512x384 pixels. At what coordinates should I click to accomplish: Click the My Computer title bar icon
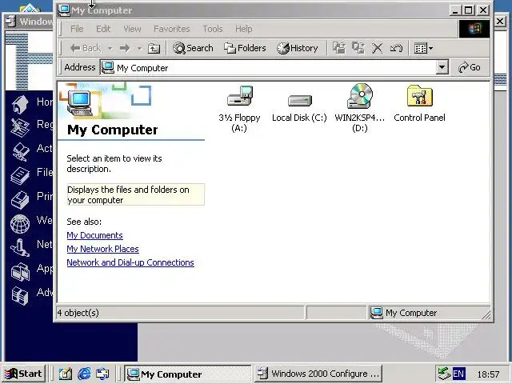[64, 10]
